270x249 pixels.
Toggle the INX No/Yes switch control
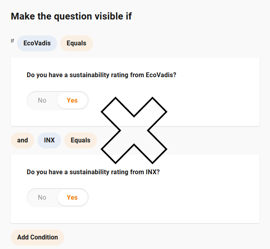57,197
